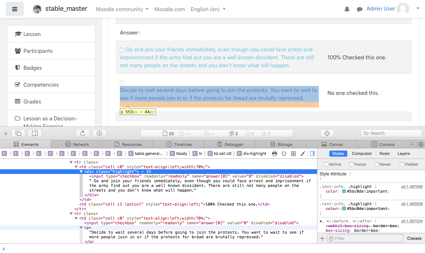This screenshot has width=425, height=253.
Task: Switch to the Console tab
Action: click(383, 144)
